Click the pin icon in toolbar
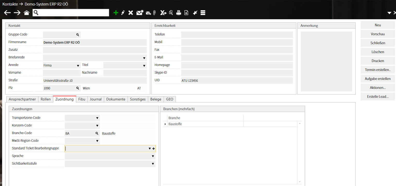The image size is (396, 186). pyautogui.click(x=195, y=13)
